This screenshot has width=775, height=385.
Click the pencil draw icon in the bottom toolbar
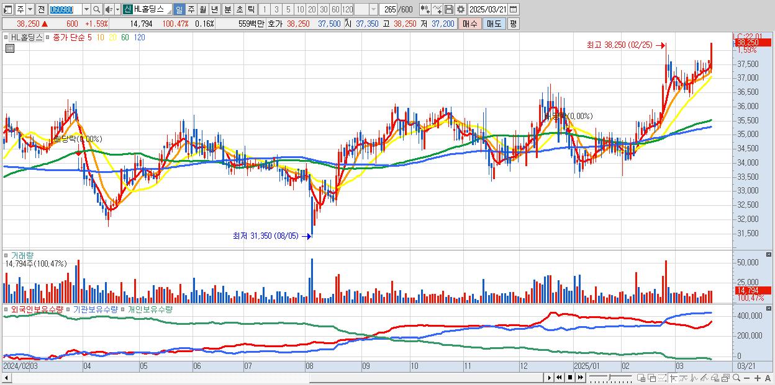tap(705, 378)
